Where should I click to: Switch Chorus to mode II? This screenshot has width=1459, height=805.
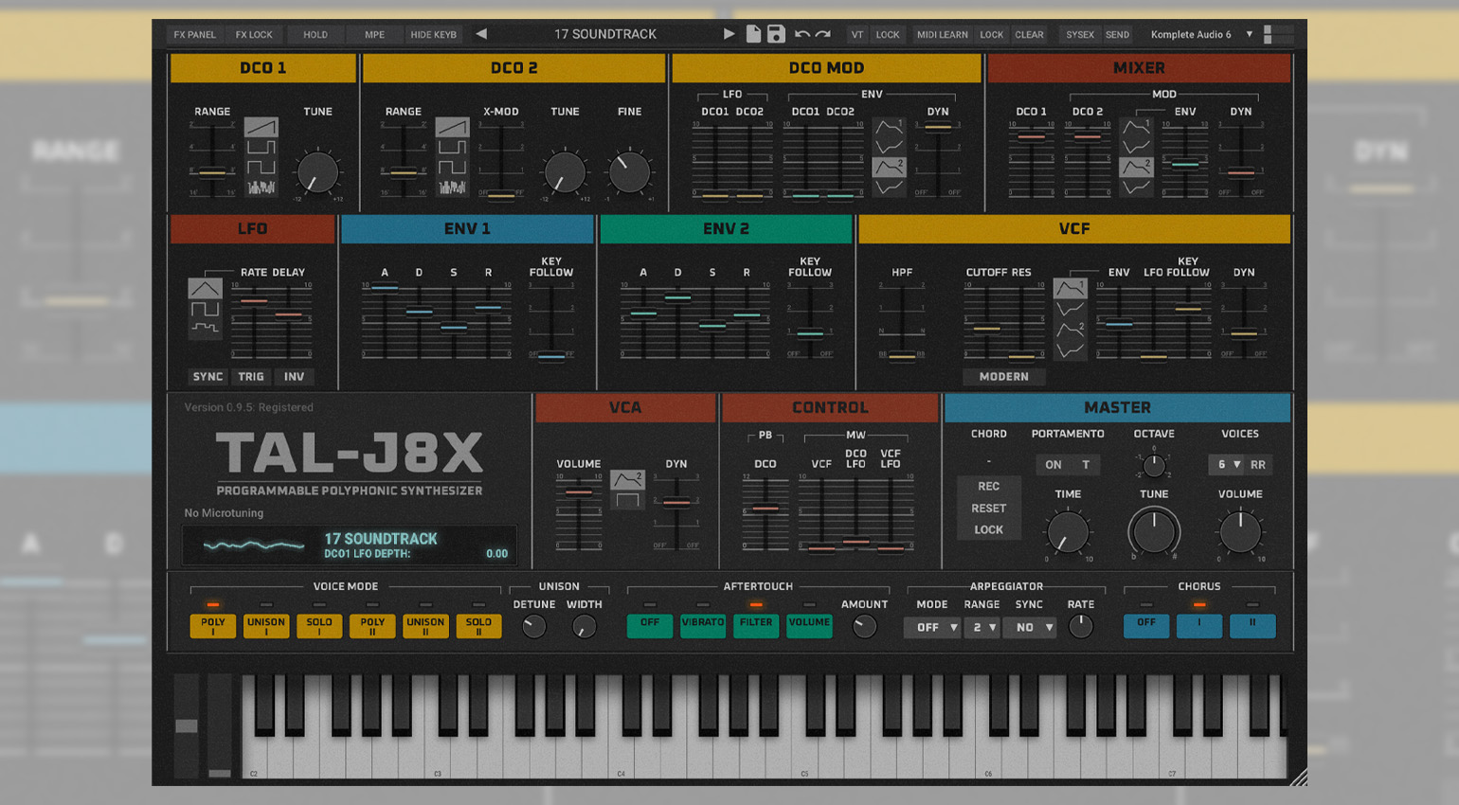click(x=1252, y=625)
